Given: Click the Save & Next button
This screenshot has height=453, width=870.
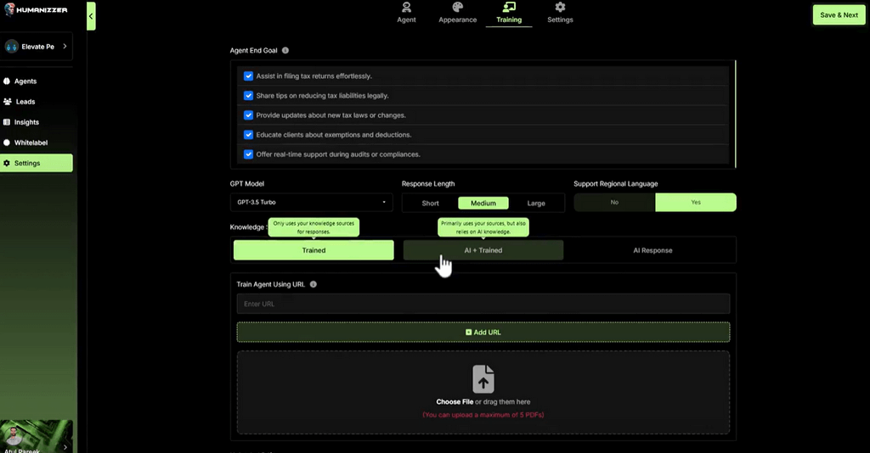Looking at the screenshot, I should click(x=839, y=15).
